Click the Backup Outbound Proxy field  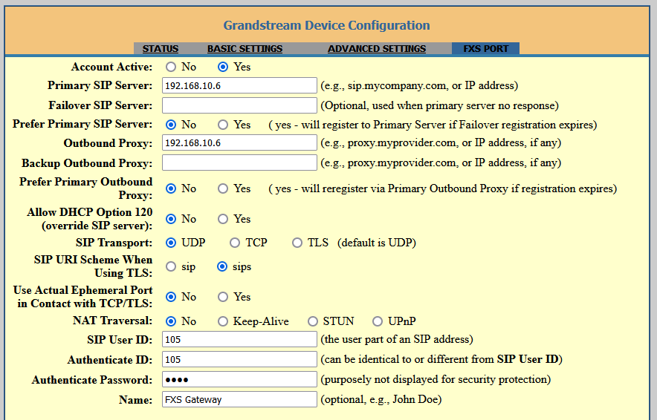coord(239,163)
